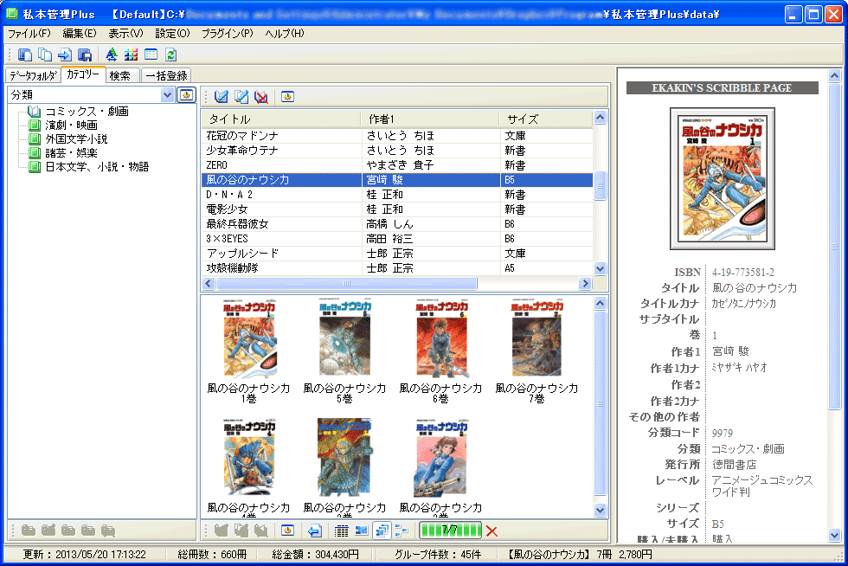Screen dimensions: 848x566
Task: Click the edit book record pencil icon
Action: point(241,97)
